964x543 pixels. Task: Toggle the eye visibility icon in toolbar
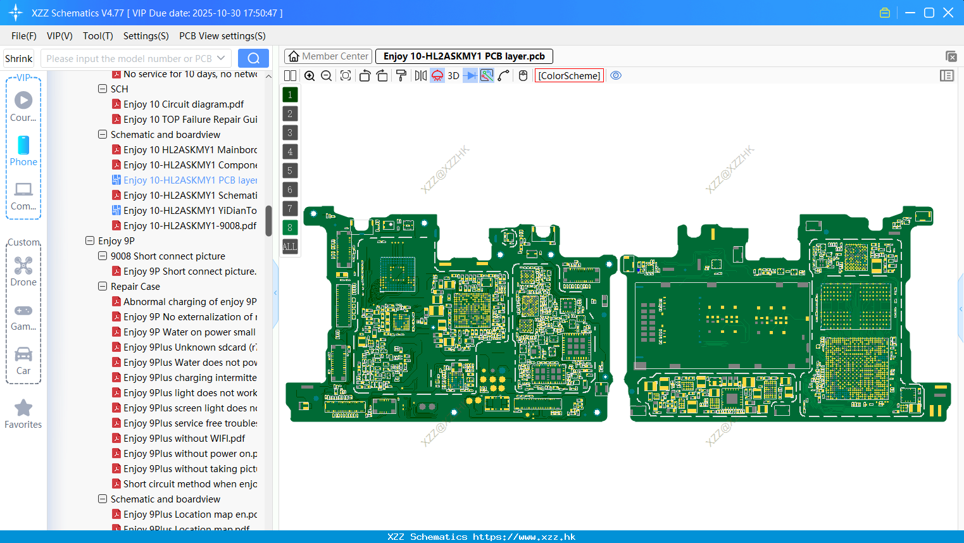(616, 75)
